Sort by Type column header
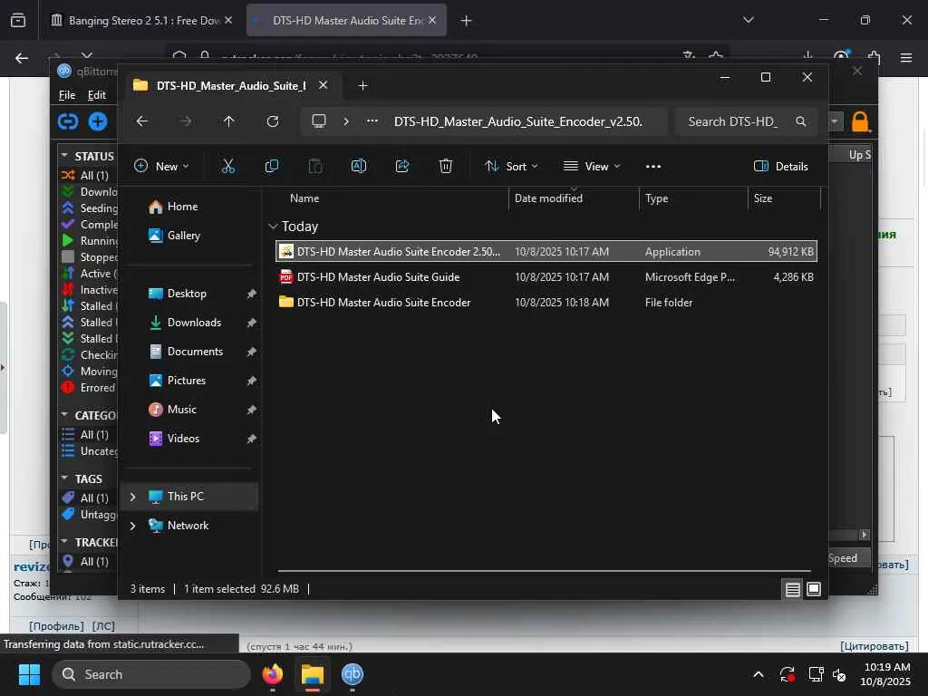928x696 pixels. (693, 198)
